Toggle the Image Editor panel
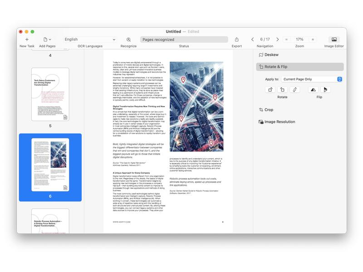The height and width of the screenshot is (272, 363). pyautogui.click(x=334, y=39)
